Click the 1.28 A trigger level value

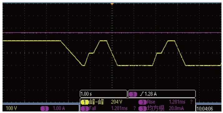click(x=150, y=94)
